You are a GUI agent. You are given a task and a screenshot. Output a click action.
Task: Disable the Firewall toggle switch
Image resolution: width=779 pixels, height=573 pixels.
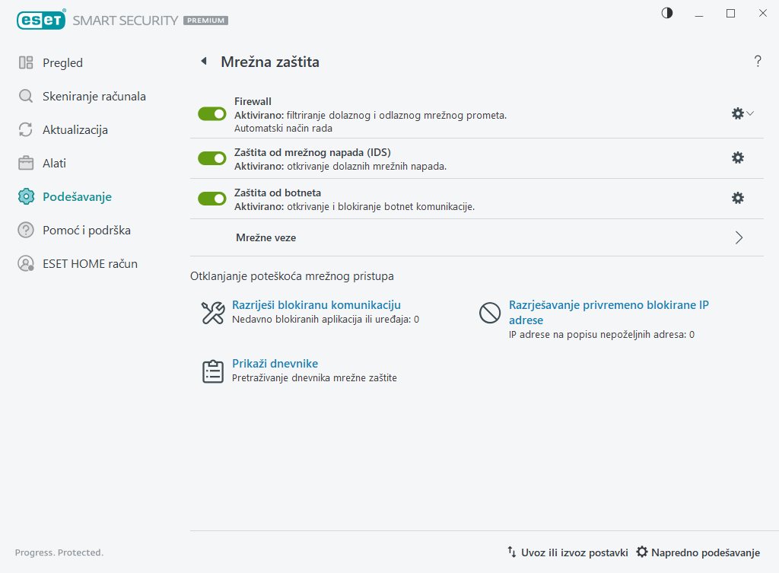point(212,113)
